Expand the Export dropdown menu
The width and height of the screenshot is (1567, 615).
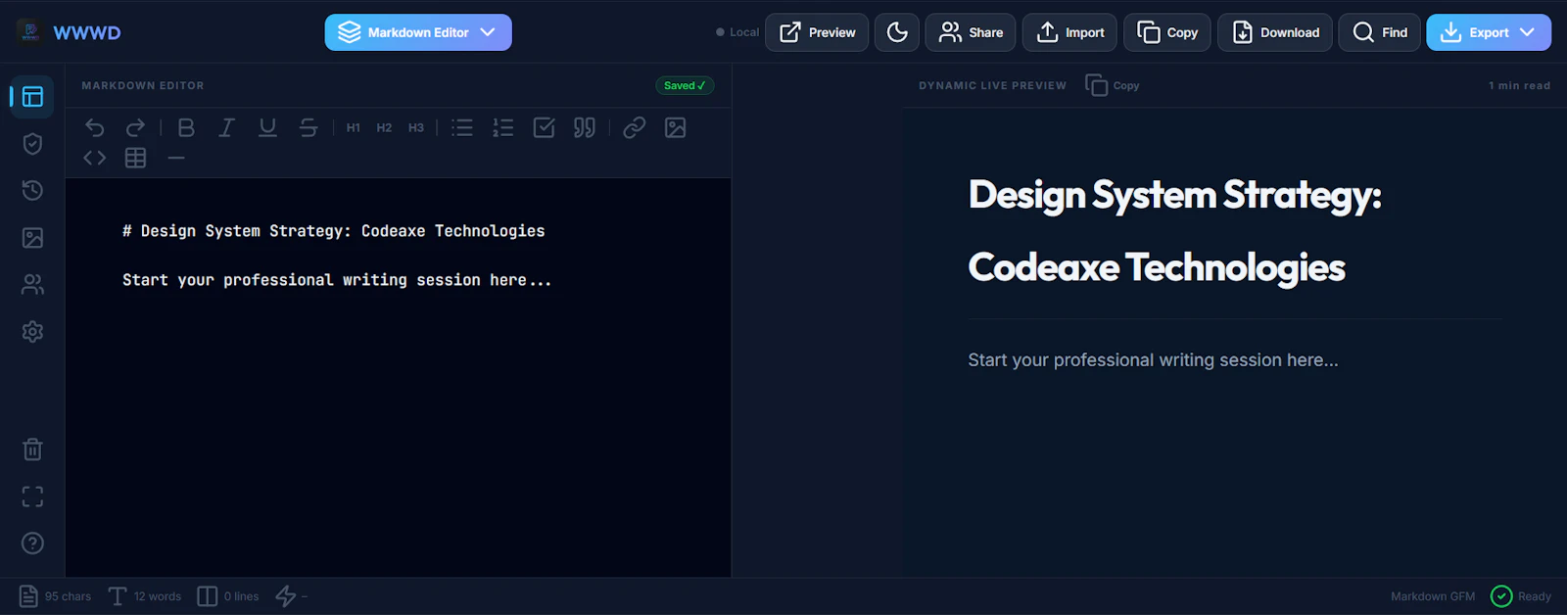(x=1489, y=32)
